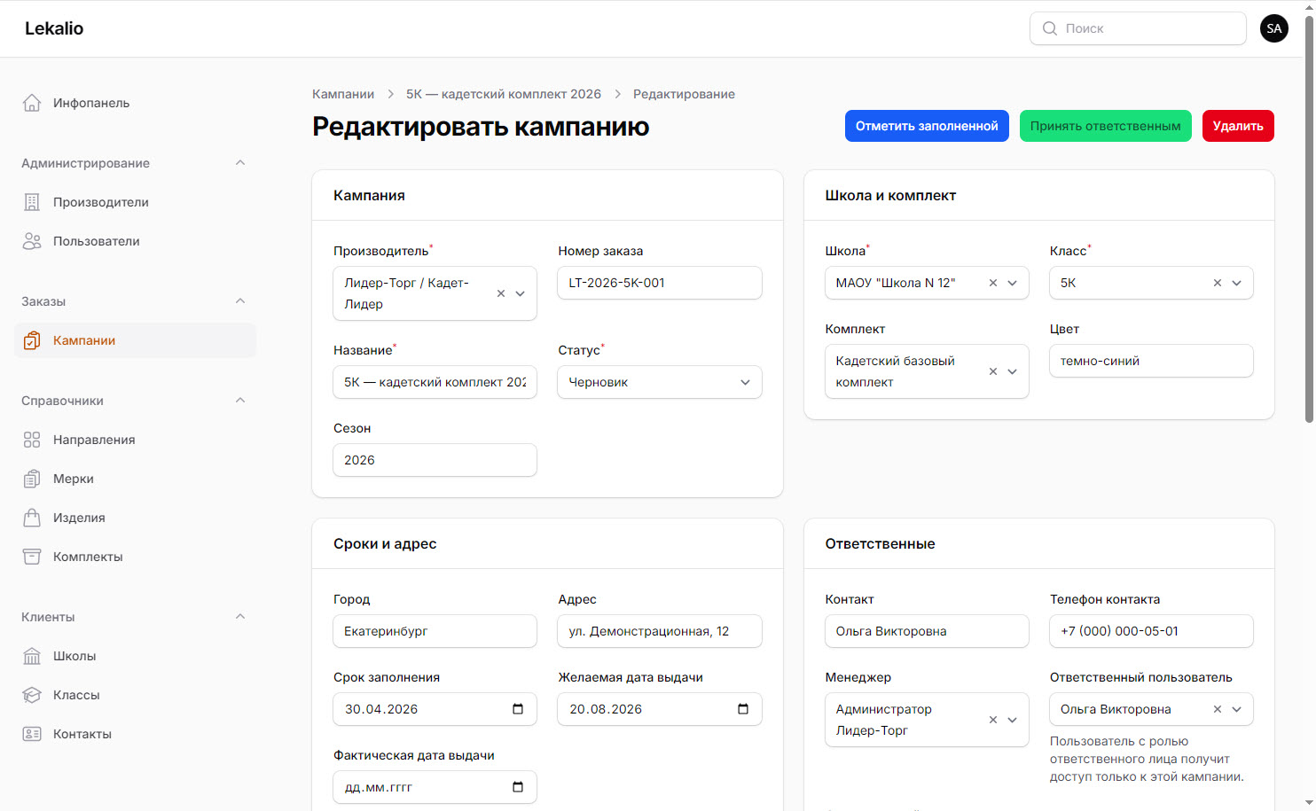Clear the Школа selection with X
Viewport: 1316px width, 811px height.
(x=993, y=283)
